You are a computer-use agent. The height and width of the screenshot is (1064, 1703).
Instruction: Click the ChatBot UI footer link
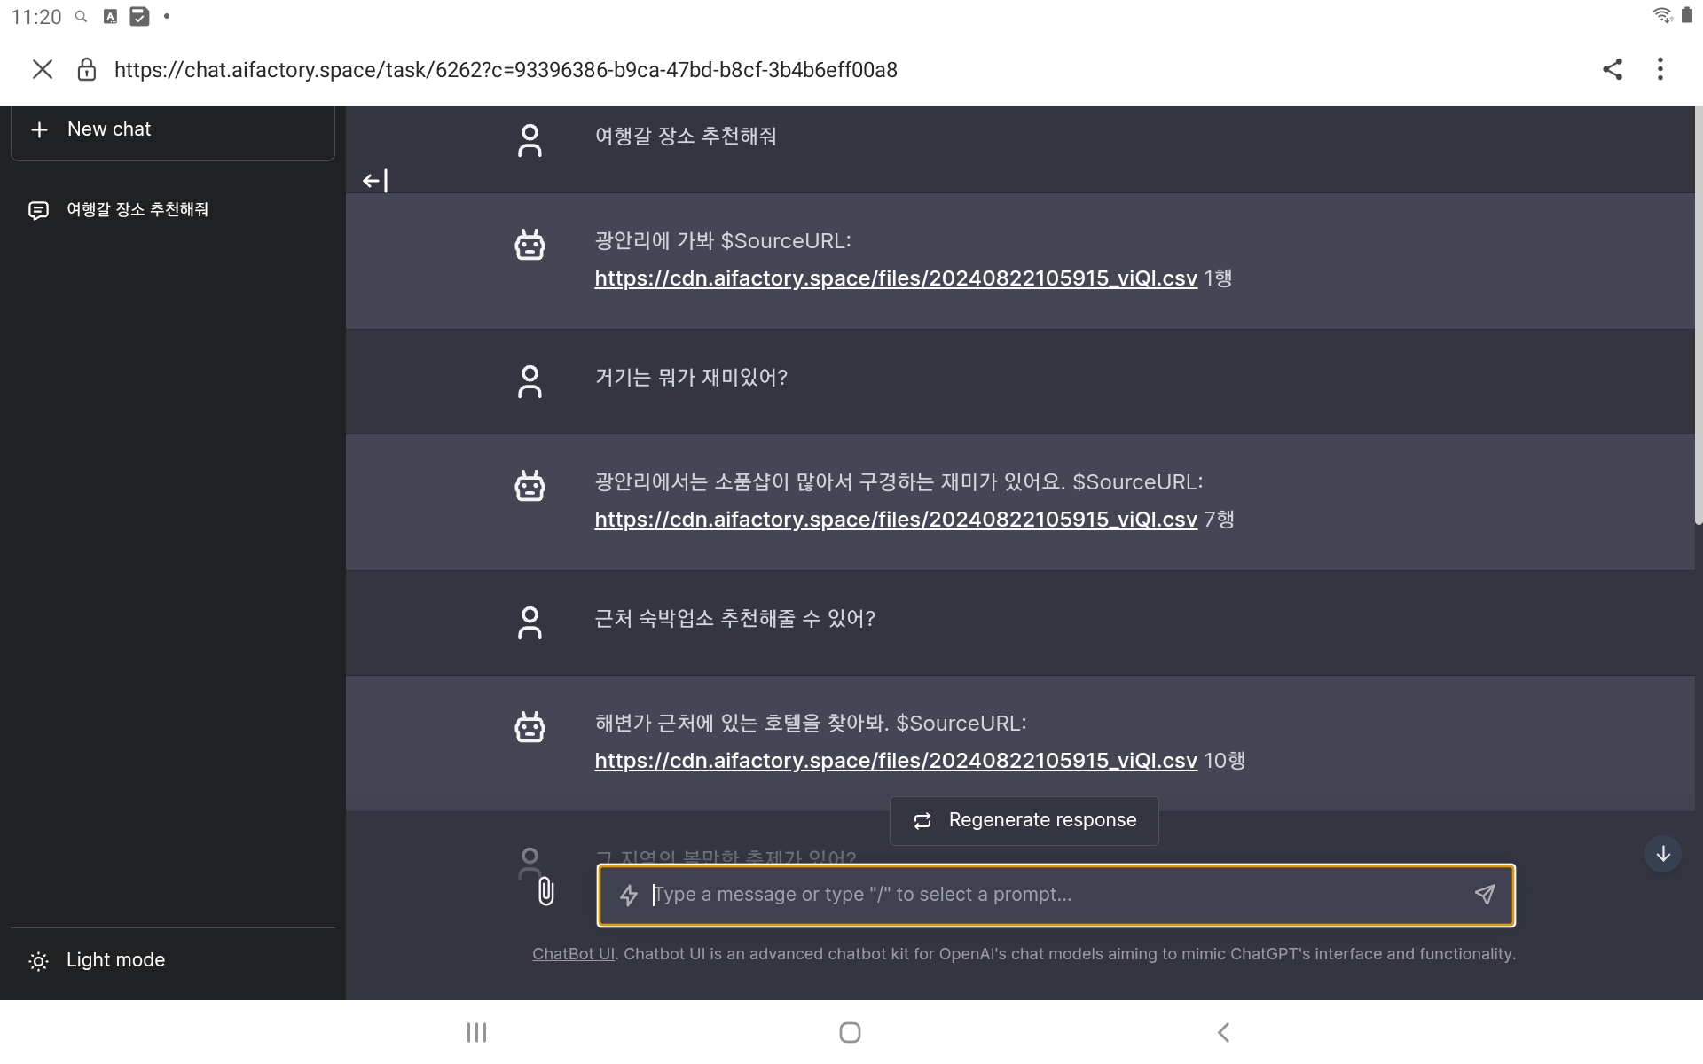click(x=573, y=954)
